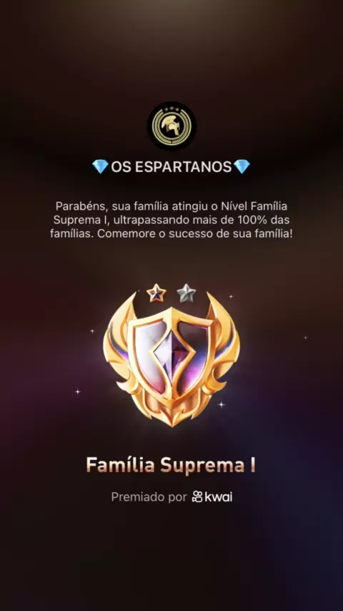Click the diamond emoji after OS ESPARTANOS
343x611 pixels.
(x=242, y=167)
